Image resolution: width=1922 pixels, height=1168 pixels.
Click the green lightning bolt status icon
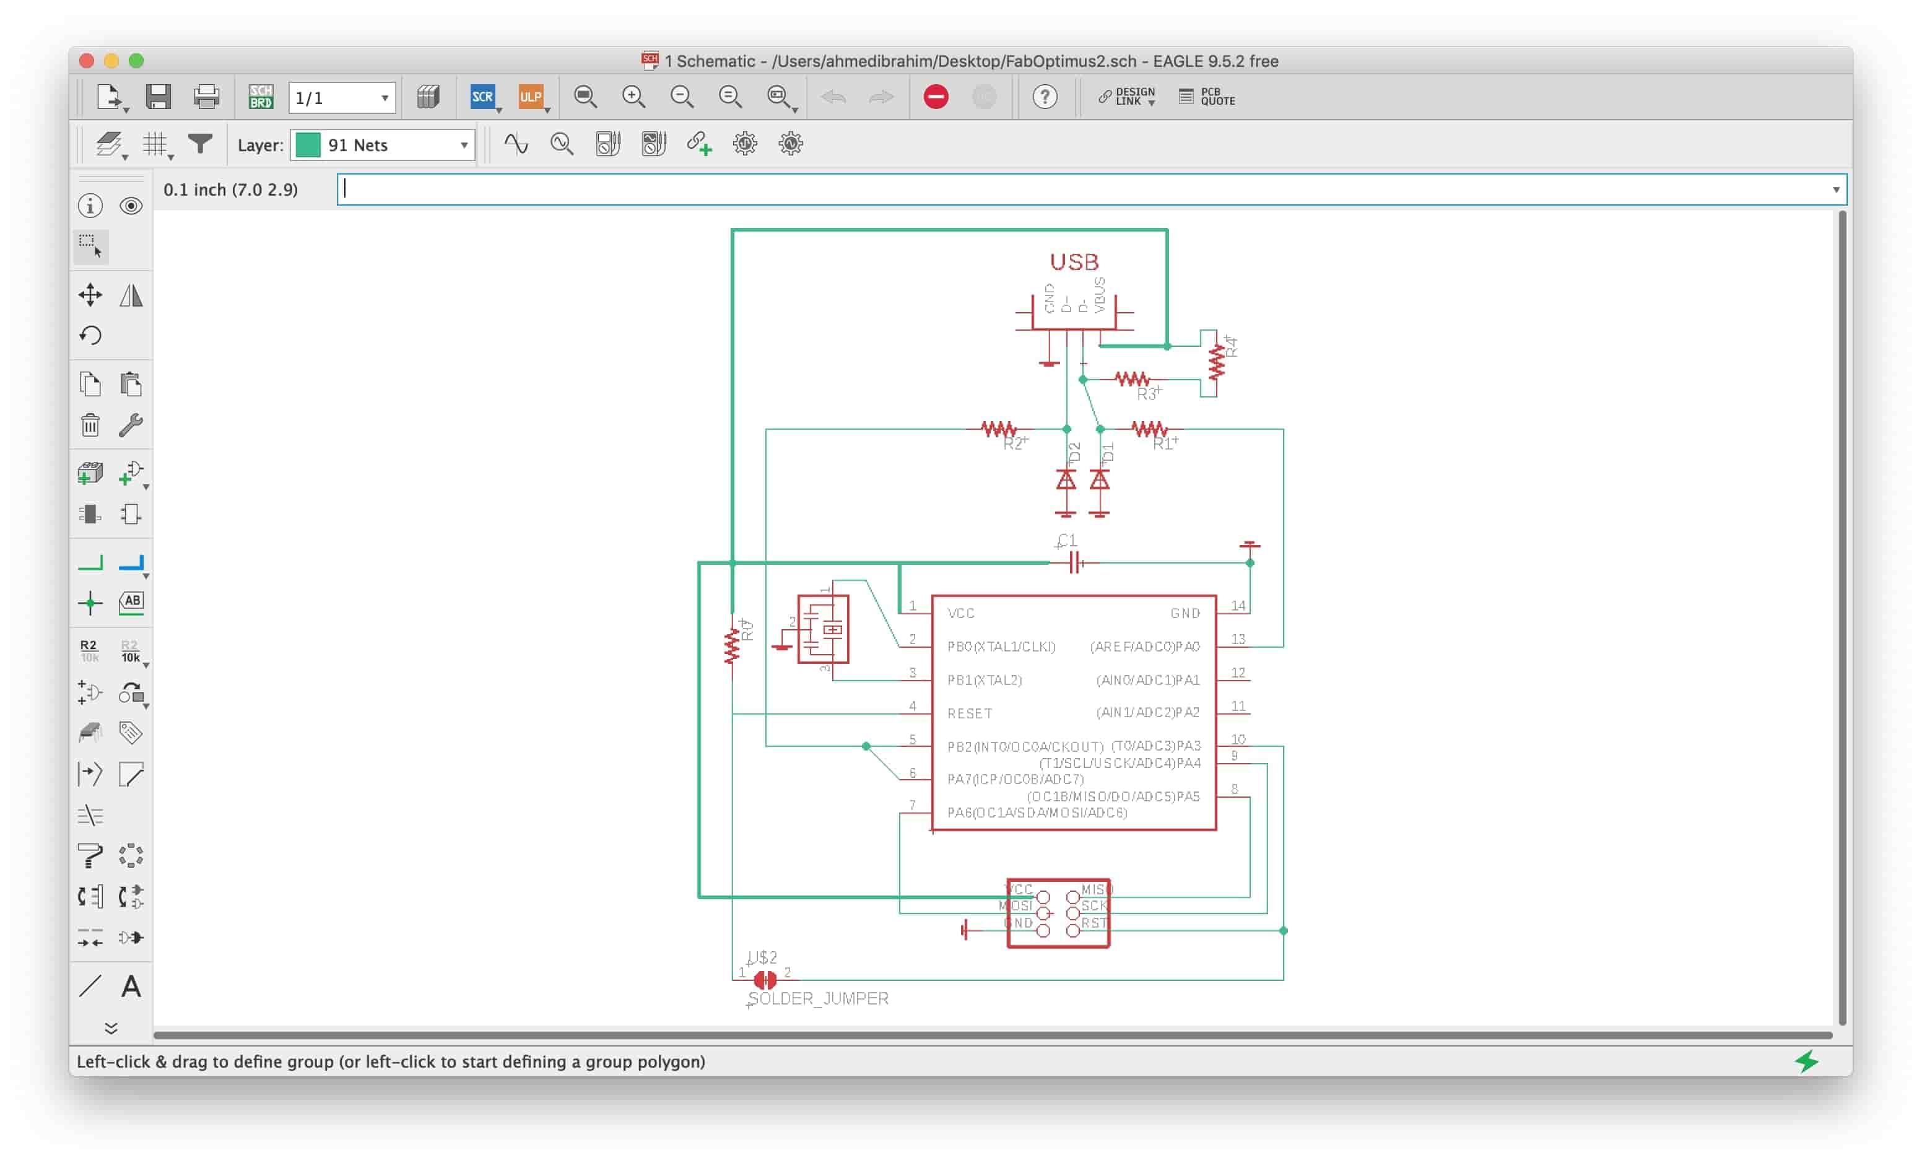(x=1807, y=1061)
